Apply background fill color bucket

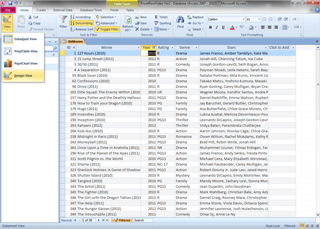coord(251,27)
